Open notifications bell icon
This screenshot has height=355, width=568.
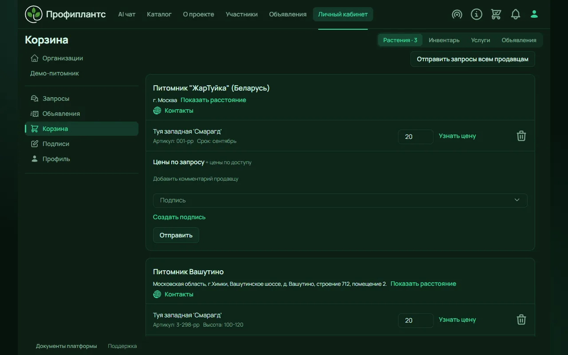(x=516, y=14)
